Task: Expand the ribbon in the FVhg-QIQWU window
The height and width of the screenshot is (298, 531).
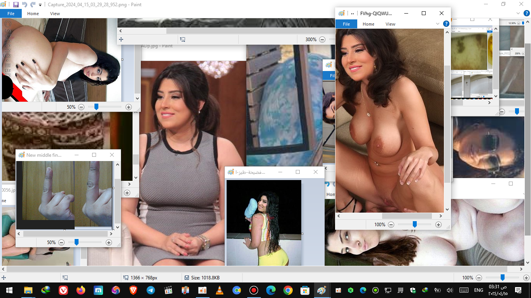Action: 438,24
